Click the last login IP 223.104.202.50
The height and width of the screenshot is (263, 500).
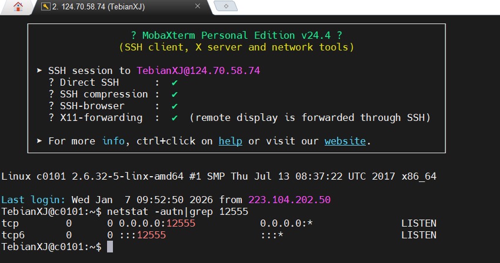coord(289,200)
